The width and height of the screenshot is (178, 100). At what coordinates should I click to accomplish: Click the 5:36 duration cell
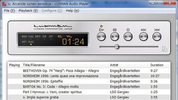click(x=154, y=81)
